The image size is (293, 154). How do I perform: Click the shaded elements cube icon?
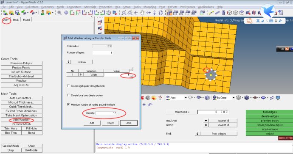(247, 98)
